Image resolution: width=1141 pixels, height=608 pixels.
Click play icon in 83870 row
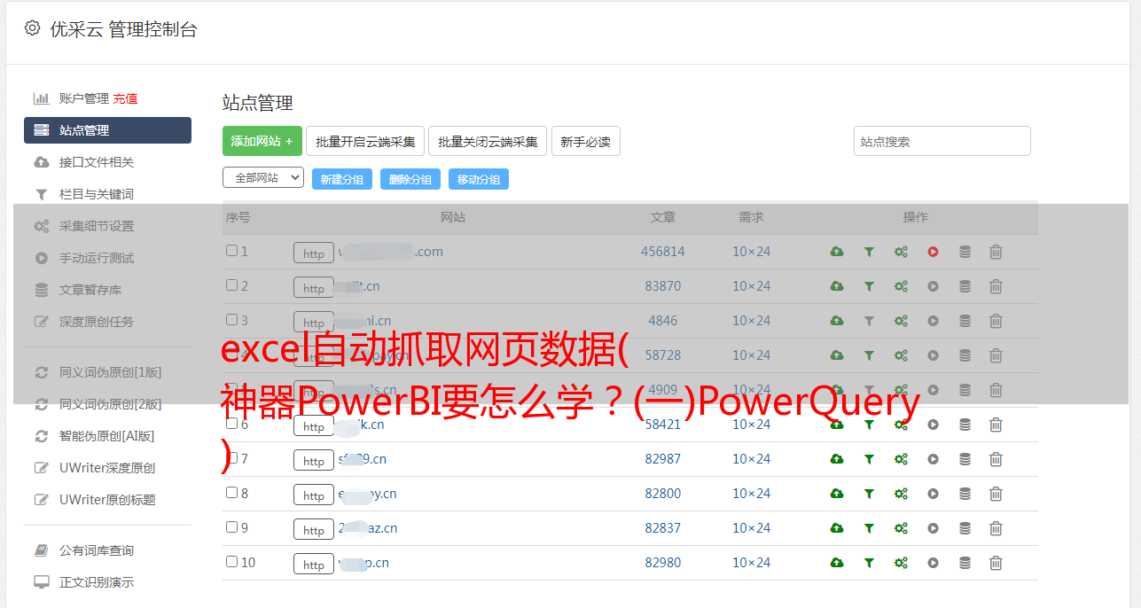[933, 286]
